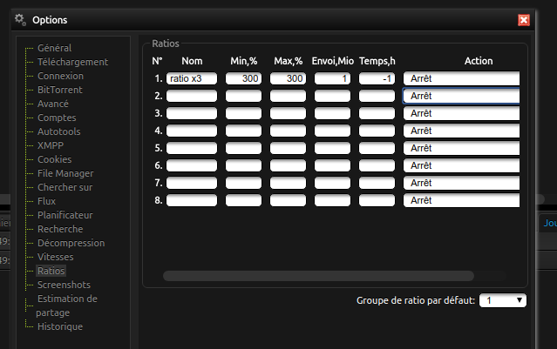
Task: Click the Nom field for ratio row 2
Action: click(191, 96)
